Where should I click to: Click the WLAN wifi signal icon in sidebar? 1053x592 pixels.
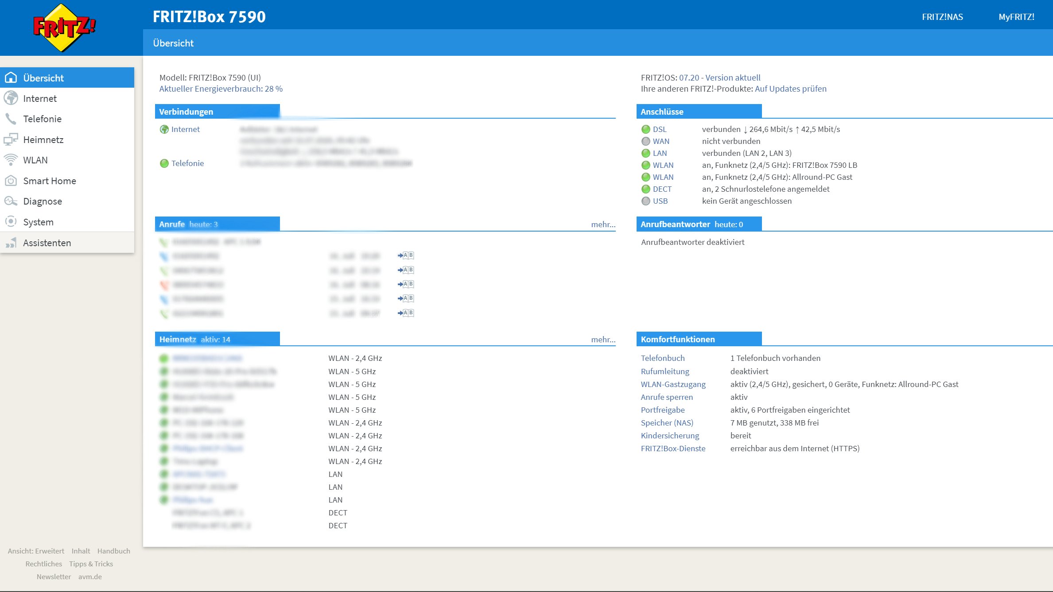(11, 160)
